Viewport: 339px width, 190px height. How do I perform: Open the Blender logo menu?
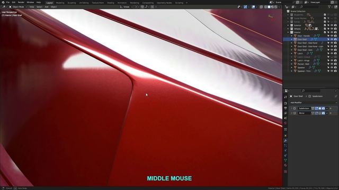pyautogui.click(x=3, y=2)
